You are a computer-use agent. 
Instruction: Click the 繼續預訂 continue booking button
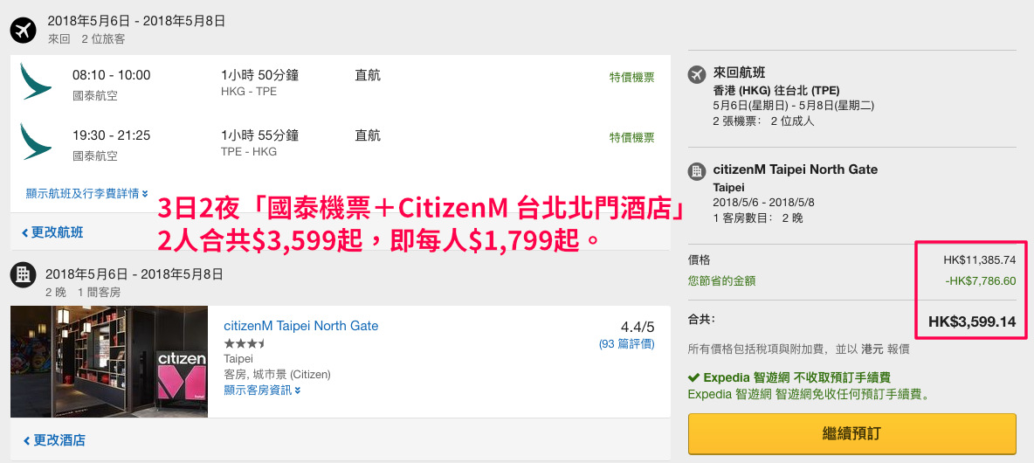(x=852, y=434)
